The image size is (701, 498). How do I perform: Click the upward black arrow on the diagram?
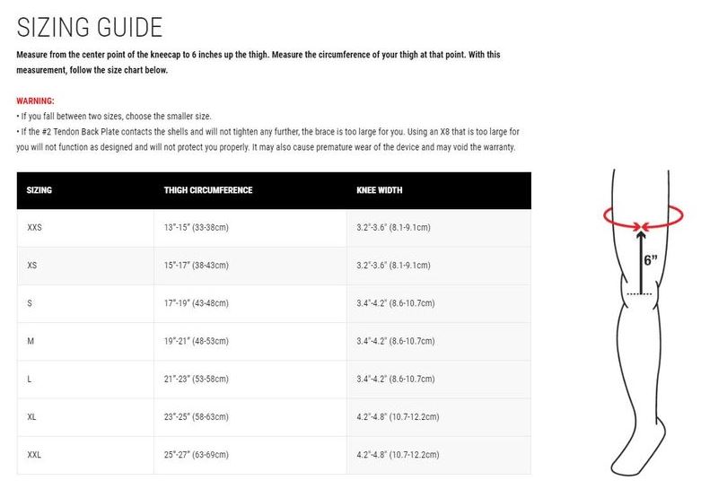point(640,260)
